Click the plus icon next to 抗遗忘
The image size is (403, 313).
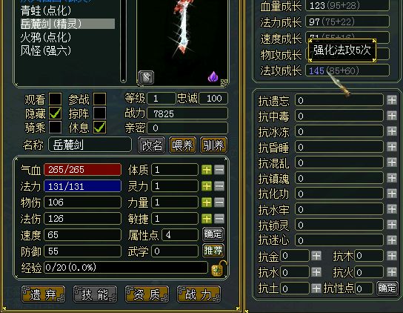392,100
